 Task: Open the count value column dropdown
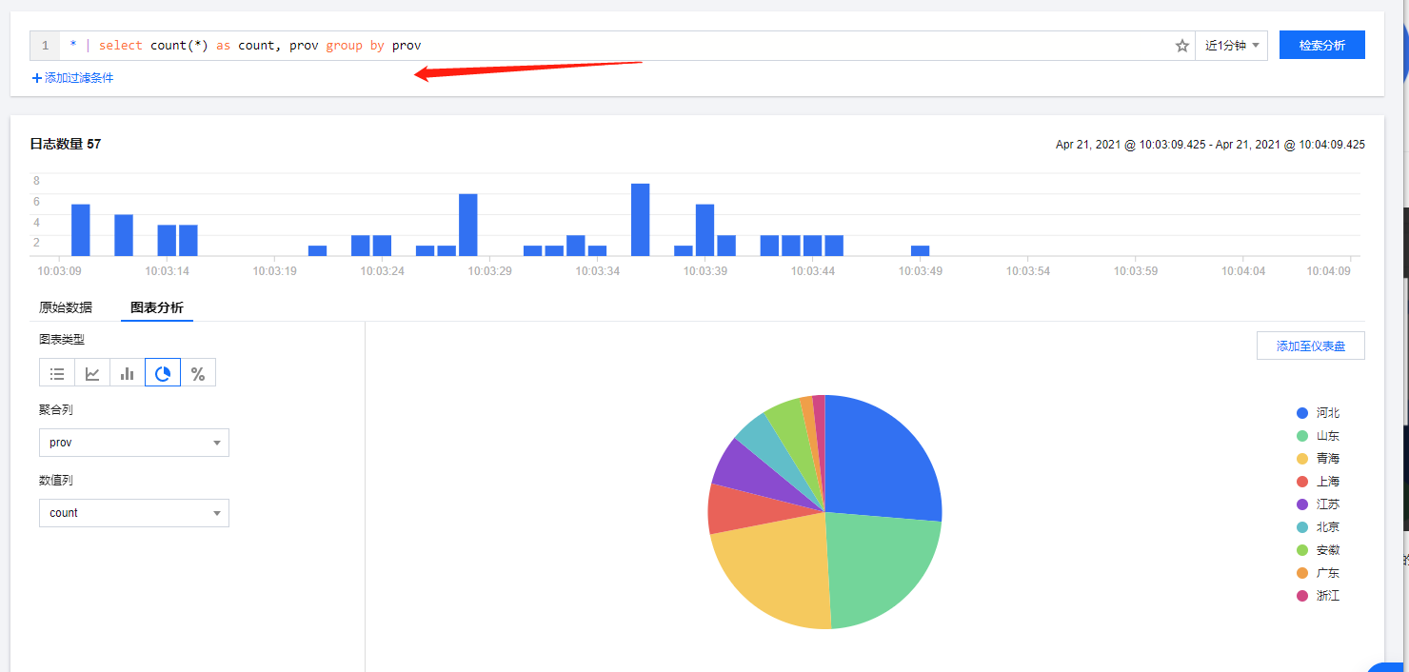click(134, 513)
